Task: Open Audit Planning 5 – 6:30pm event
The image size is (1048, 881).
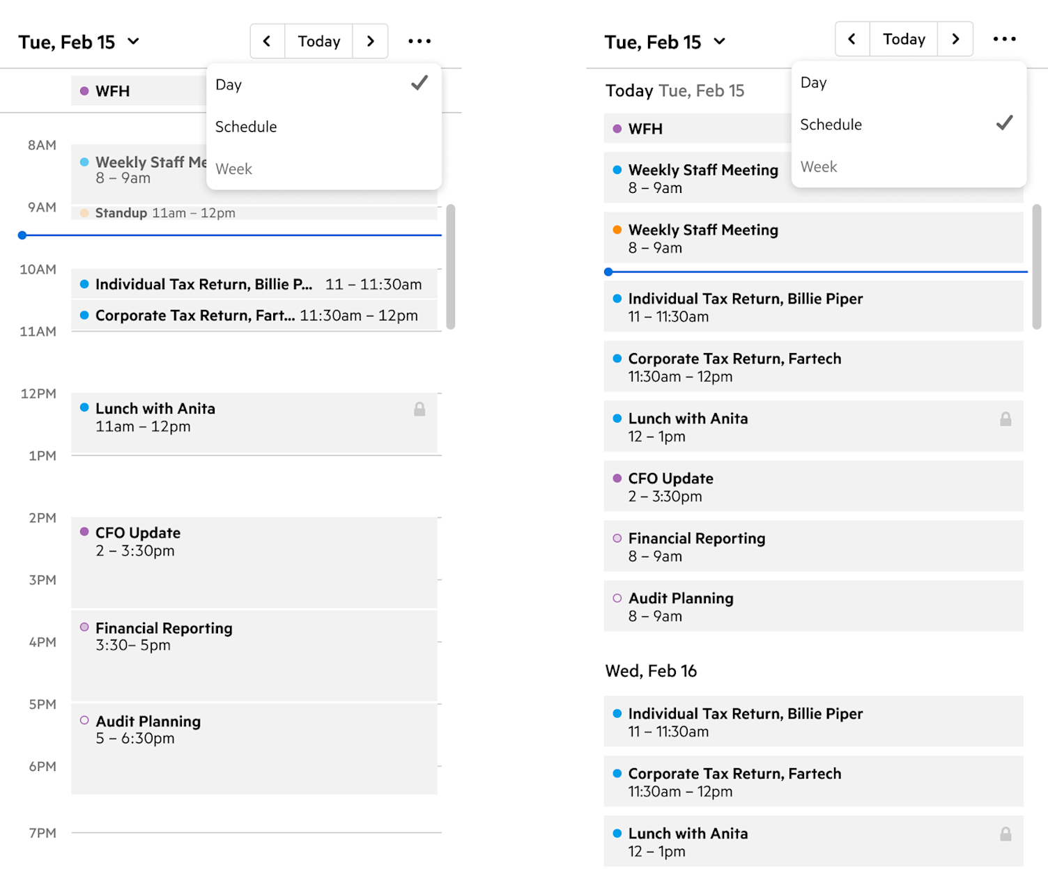Action: coord(254,749)
